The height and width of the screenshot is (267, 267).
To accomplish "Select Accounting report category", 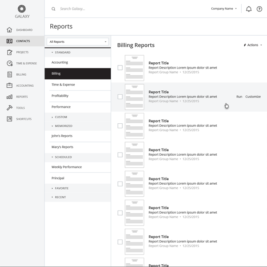I will (77, 62).
